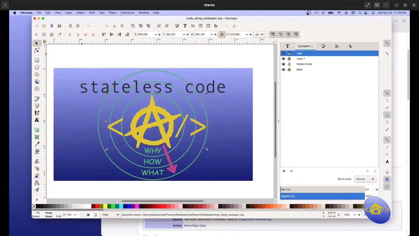The image size is (419, 236).
Task: Click the Opacity (%) slider bar
Action: click(322, 196)
